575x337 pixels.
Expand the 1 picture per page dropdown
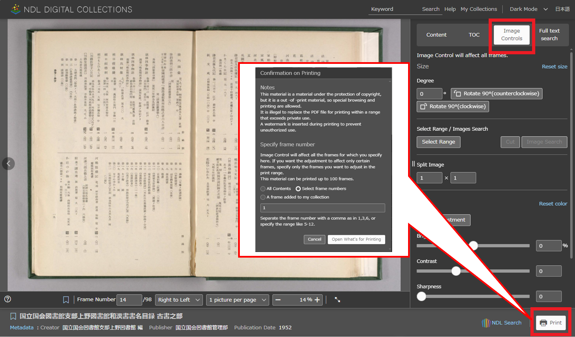pyautogui.click(x=237, y=300)
